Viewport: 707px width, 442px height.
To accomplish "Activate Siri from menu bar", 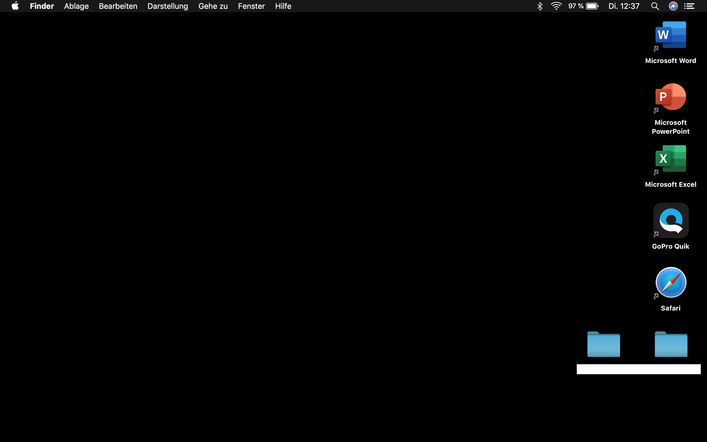I will click(673, 6).
